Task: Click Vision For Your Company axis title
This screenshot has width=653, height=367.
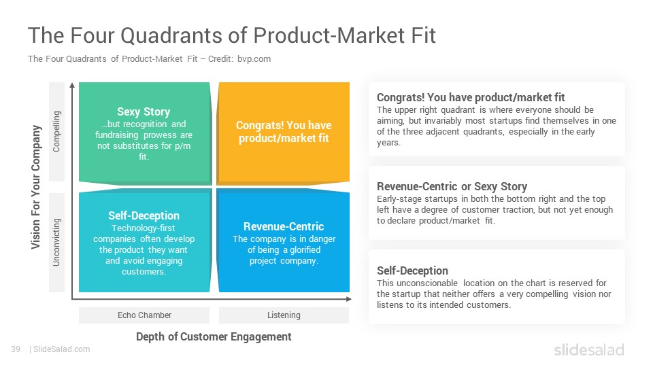Action: 36,188
